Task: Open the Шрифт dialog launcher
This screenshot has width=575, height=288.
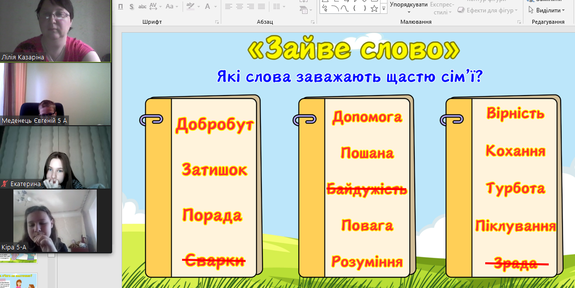Action: [217, 22]
